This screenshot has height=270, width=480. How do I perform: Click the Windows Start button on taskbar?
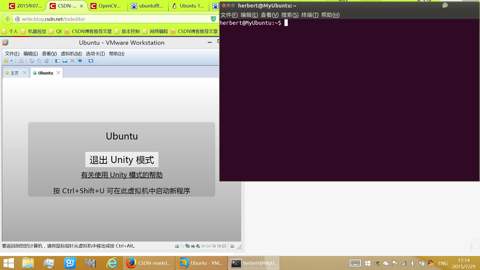tap(8, 263)
